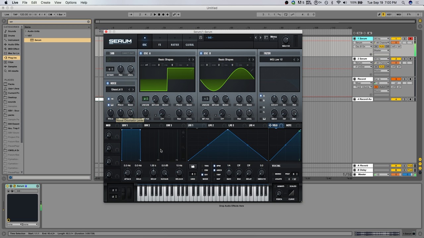The width and height of the screenshot is (424, 238).
Task: Click the MIDI map mode button
Action: [399, 15]
